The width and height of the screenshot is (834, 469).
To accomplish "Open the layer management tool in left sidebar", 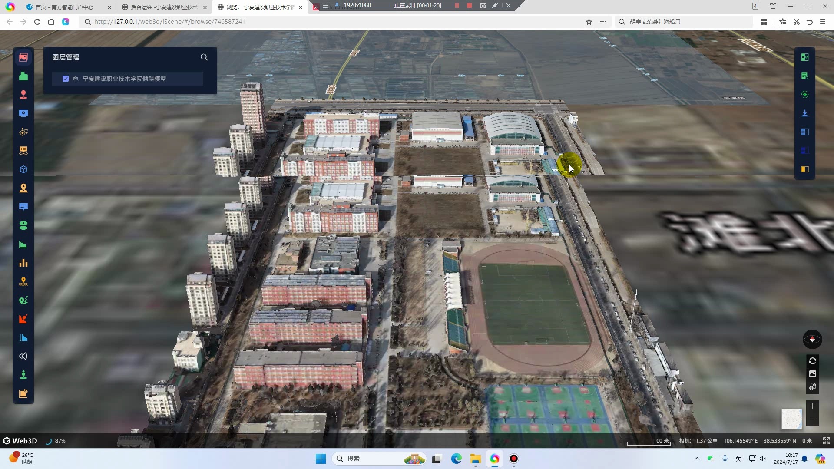I will 23,57.
